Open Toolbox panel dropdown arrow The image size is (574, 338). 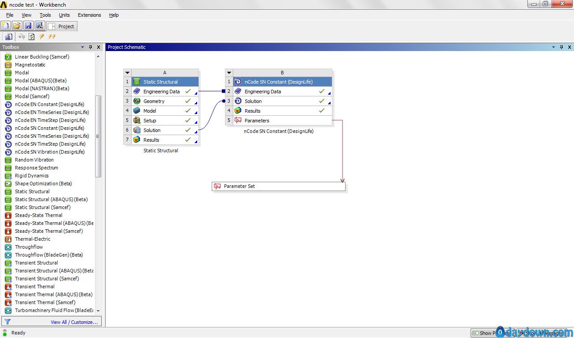tap(82, 47)
